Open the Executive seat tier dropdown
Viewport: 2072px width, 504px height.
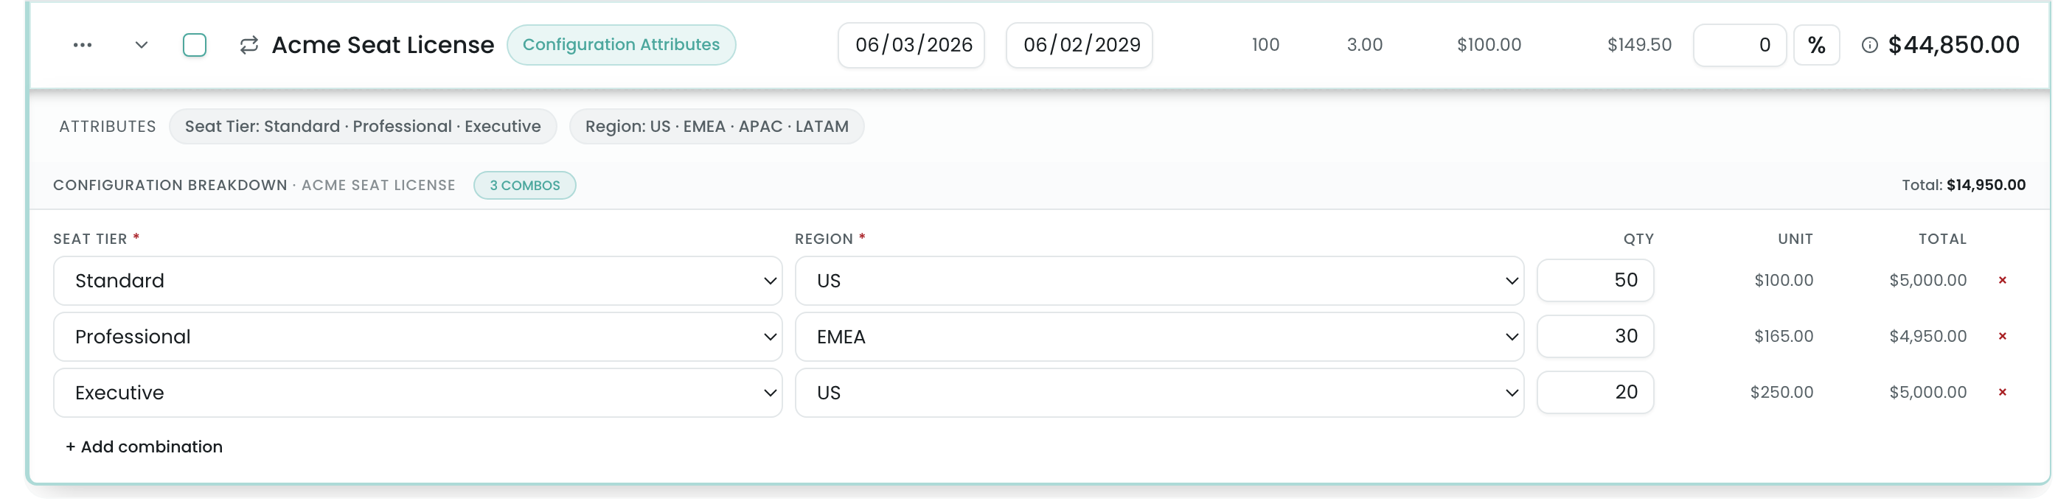pos(417,393)
